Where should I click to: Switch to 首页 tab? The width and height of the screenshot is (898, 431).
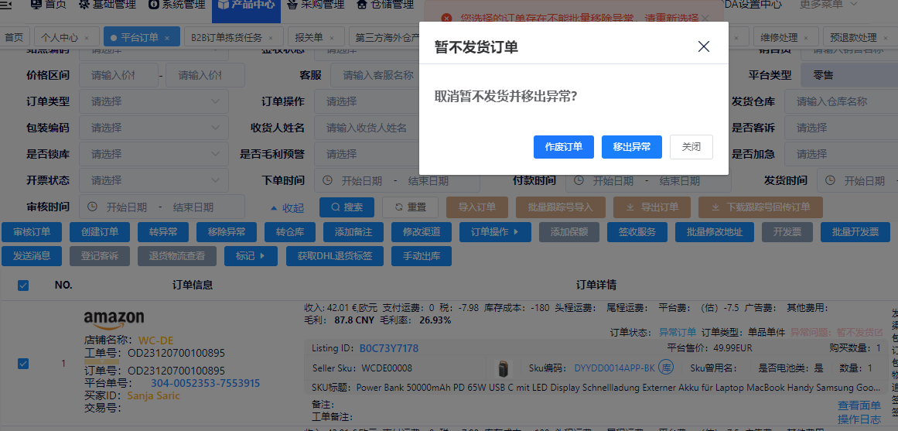(14, 37)
